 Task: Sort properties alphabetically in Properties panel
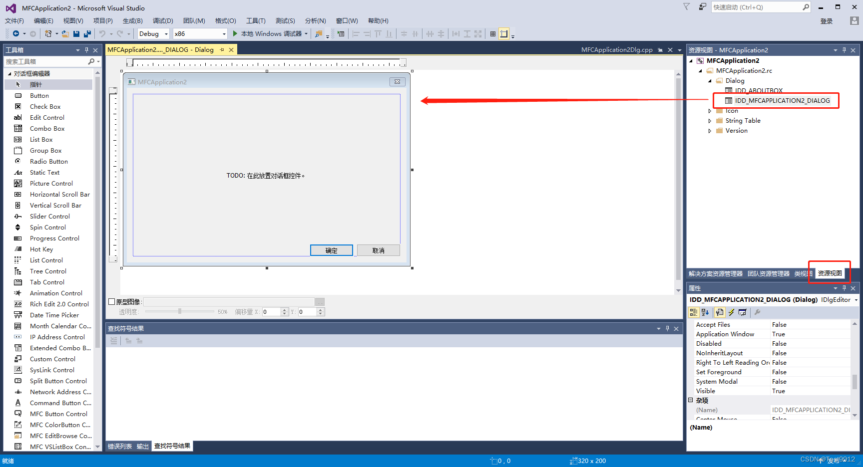point(705,312)
